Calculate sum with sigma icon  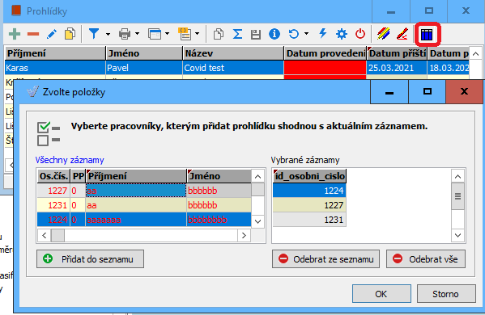(237, 34)
